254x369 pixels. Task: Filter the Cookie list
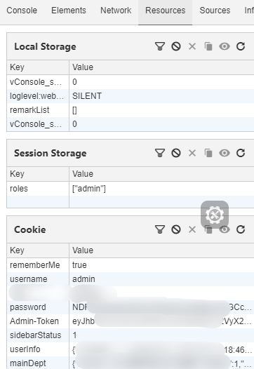pyautogui.click(x=160, y=229)
